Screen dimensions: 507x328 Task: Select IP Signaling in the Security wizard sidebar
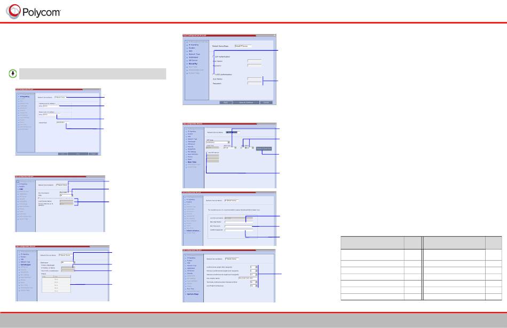point(194,45)
